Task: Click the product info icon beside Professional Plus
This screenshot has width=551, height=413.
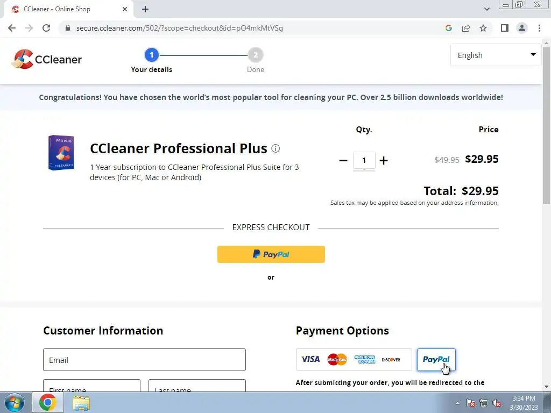Action: [275, 148]
